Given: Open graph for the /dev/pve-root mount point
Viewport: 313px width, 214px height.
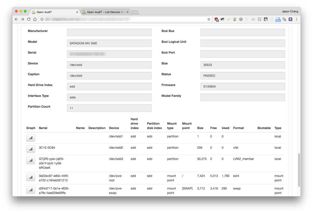Looking at the screenshot, I should tap(31, 177).
